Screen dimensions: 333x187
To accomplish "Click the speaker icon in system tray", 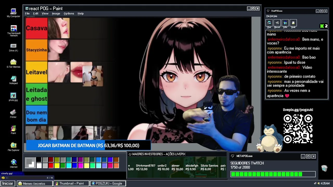I will pos(318,183).
